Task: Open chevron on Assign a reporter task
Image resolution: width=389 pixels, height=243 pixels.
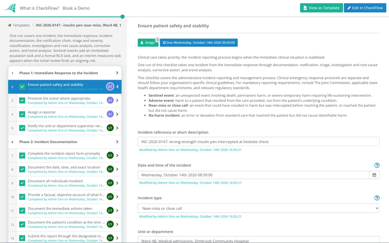Action: coord(117,114)
